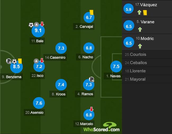This screenshot has height=134, width=172.
Task: Click Bale's red substitution arrow
Action: click(42, 24)
